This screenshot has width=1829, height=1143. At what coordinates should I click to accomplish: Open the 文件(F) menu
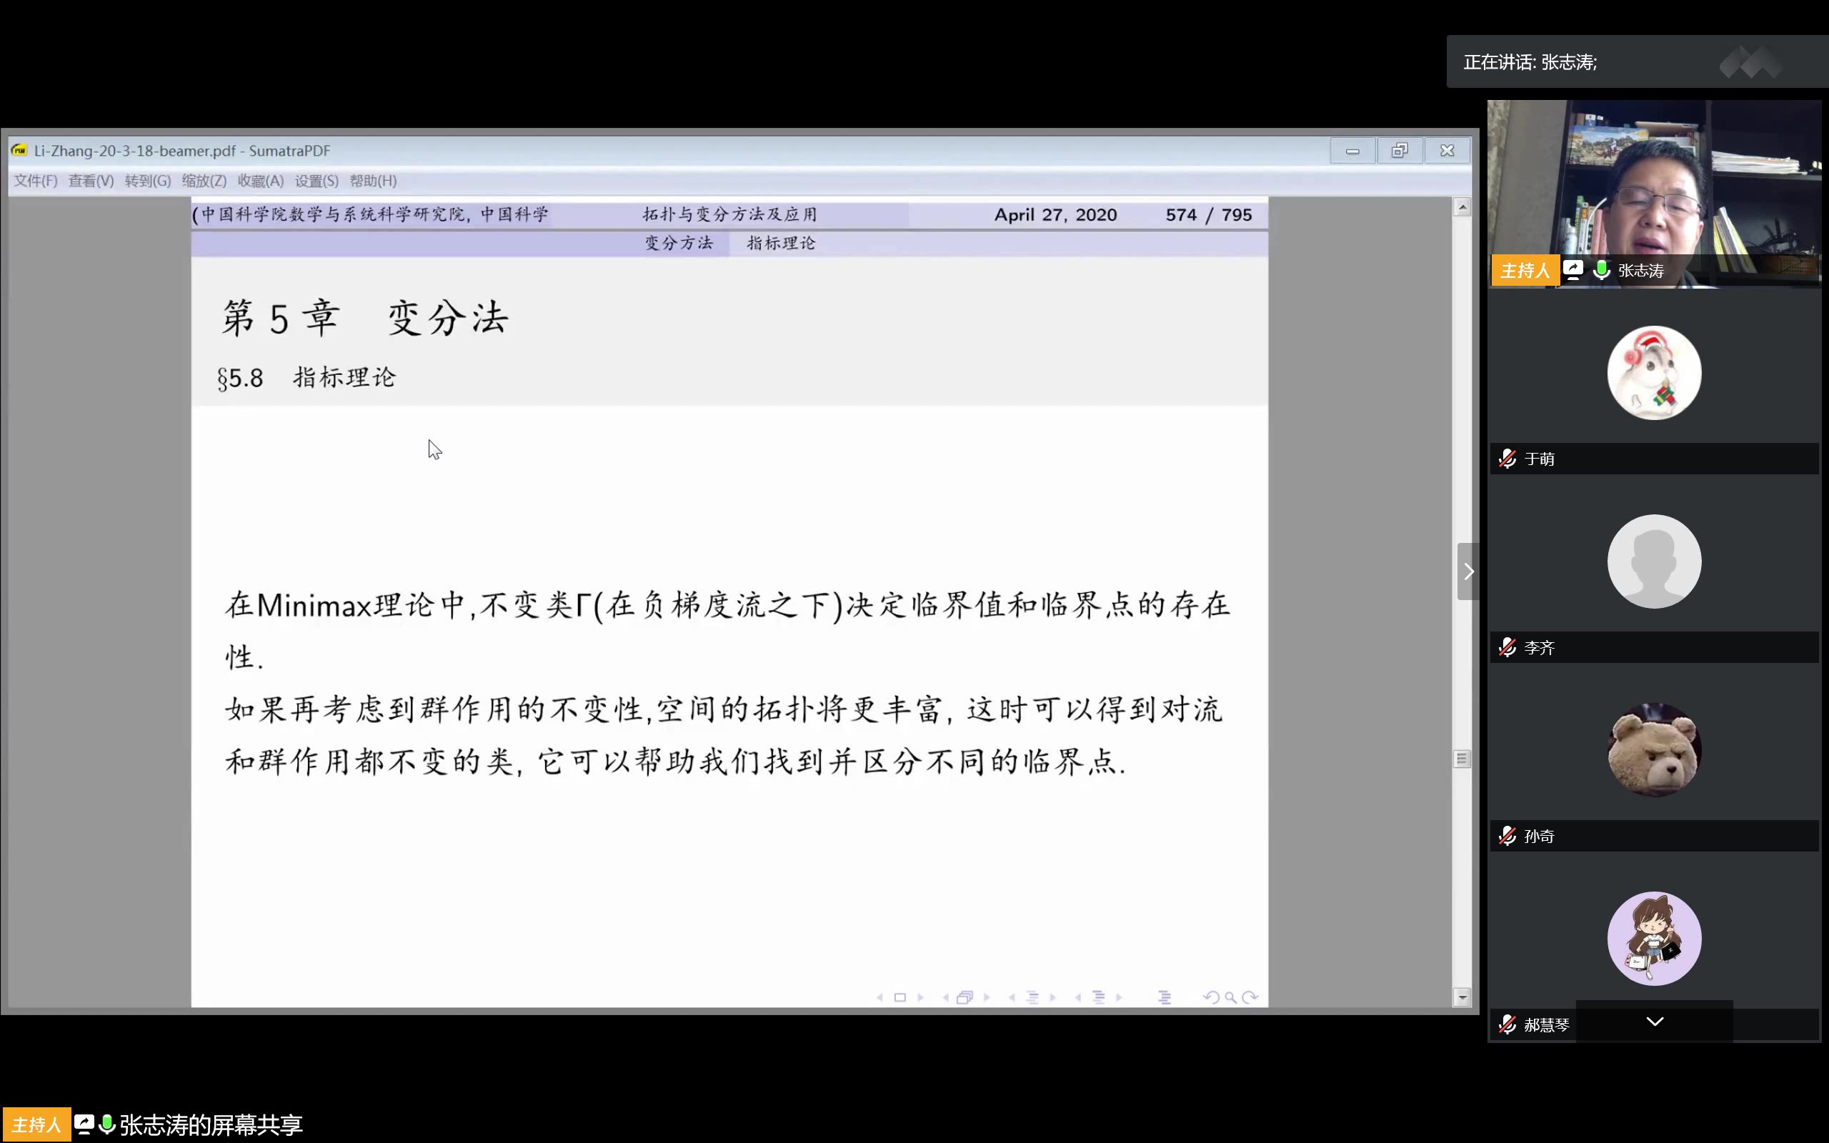pyautogui.click(x=34, y=181)
